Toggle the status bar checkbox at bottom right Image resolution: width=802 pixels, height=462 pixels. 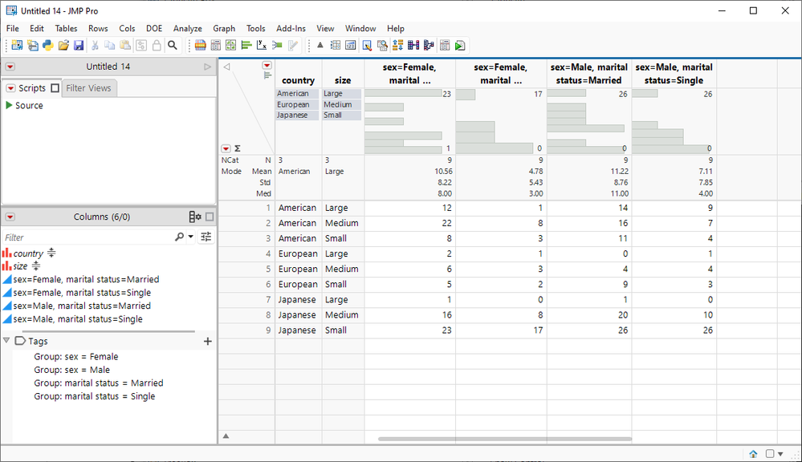(771, 454)
